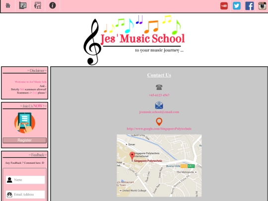Click the Join Us NOW heading

(x=33, y=106)
